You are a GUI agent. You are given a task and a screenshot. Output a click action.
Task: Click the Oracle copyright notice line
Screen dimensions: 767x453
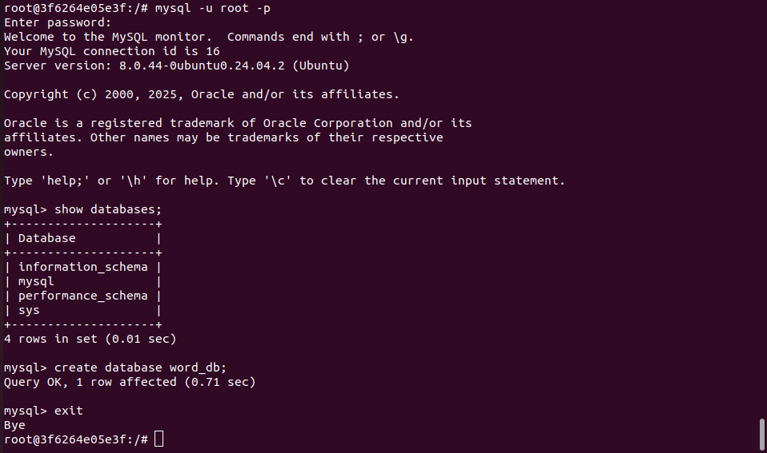201,94
